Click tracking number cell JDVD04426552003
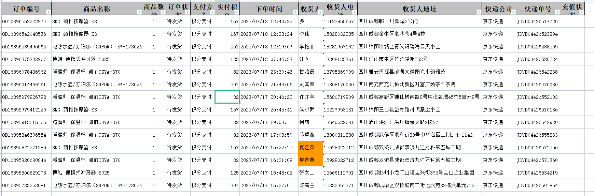The width and height of the screenshot is (594, 196). (538, 97)
